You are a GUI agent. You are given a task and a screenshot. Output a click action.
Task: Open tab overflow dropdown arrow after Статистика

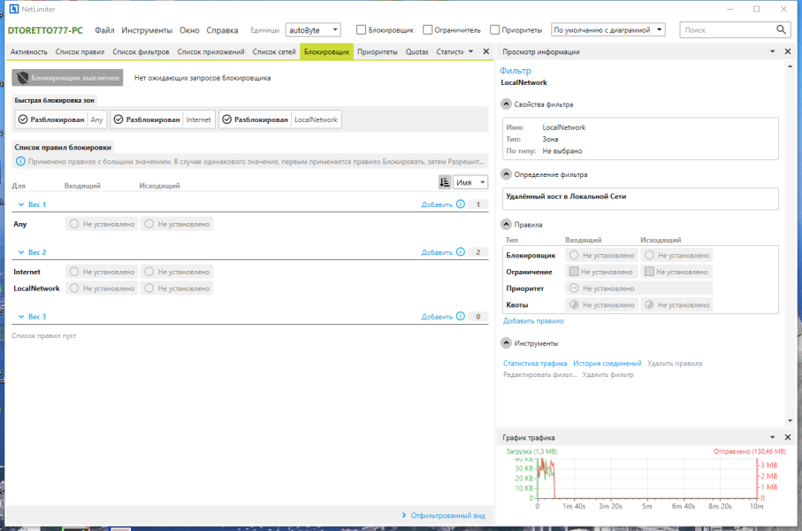(470, 51)
